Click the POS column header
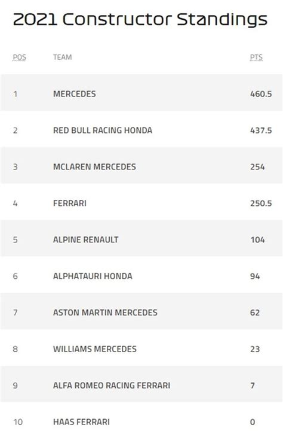 [x=19, y=57]
